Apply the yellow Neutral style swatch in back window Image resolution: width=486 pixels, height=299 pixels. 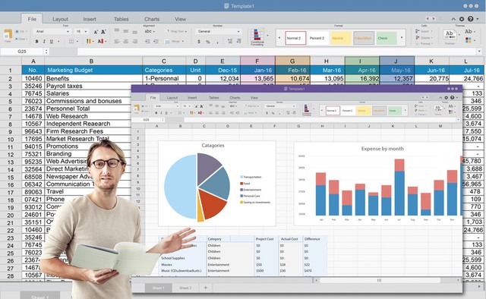click(340, 38)
